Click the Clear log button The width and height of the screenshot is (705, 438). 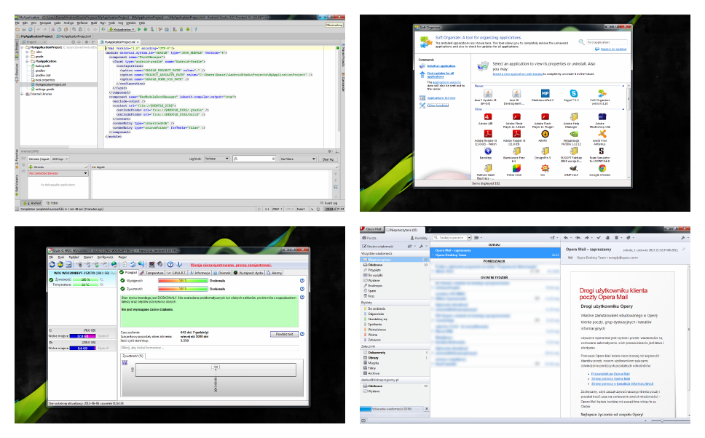(x=328, y=159)
